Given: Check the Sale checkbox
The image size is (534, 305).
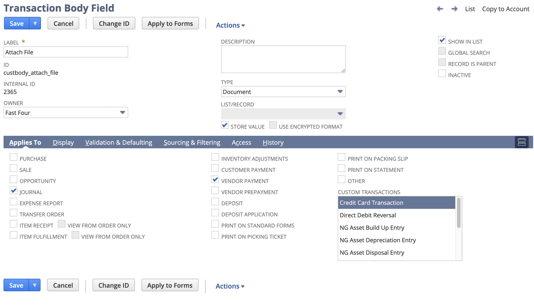Looking at the screenshot, I should tap(14, 168).
